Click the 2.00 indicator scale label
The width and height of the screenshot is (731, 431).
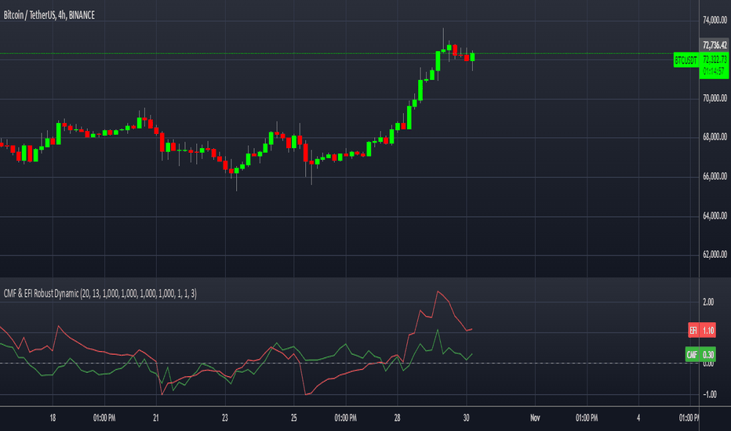click(708, 302)
